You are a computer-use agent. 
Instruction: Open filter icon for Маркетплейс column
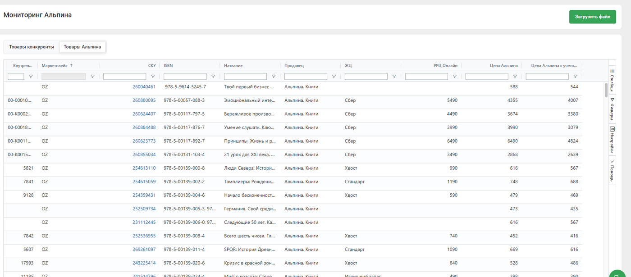(92, 77)
